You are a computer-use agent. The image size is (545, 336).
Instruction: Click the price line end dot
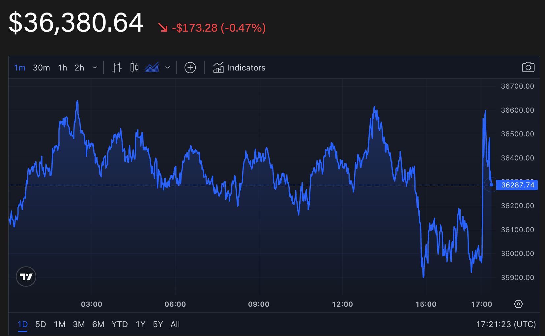[x=491, y=185]
